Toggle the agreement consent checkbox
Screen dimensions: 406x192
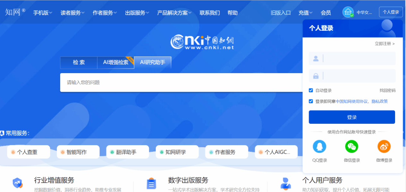pyautogui.click(x=311, y=101)
